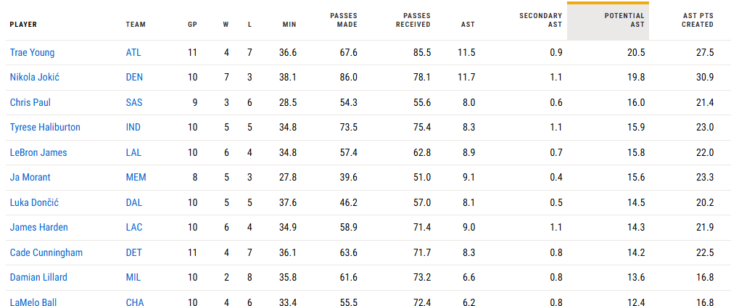Sort table by SECONDARY AST header

click(540, 20)
